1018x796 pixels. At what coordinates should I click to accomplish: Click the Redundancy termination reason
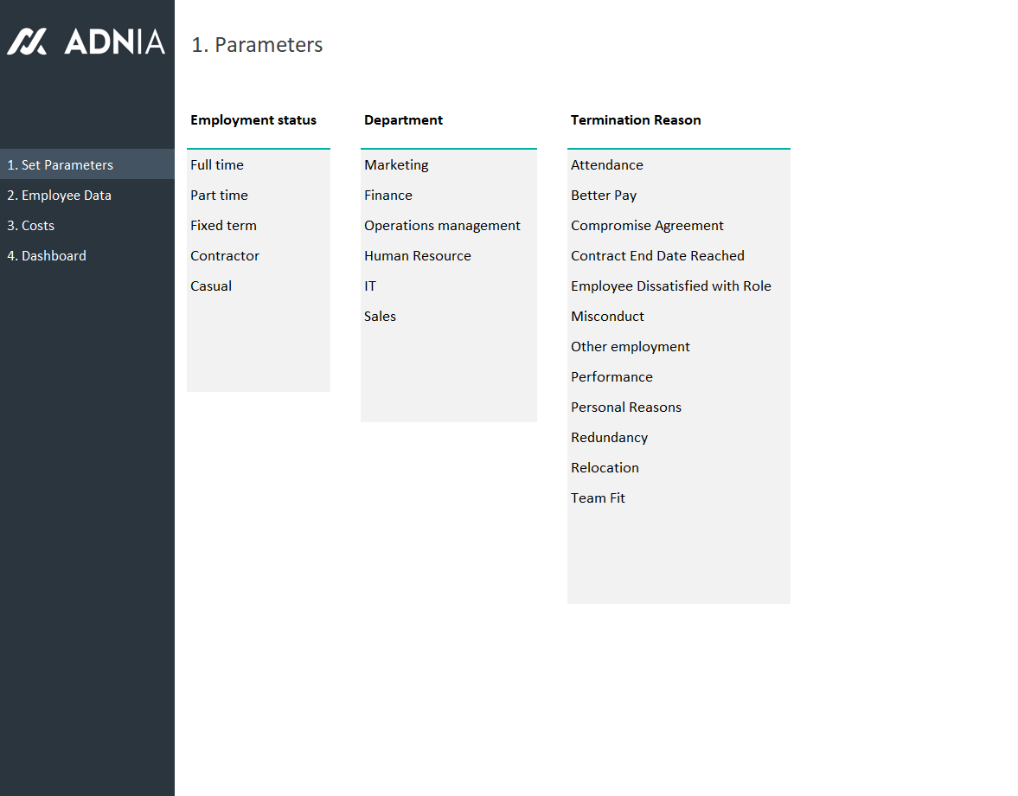tap(609, 437)
